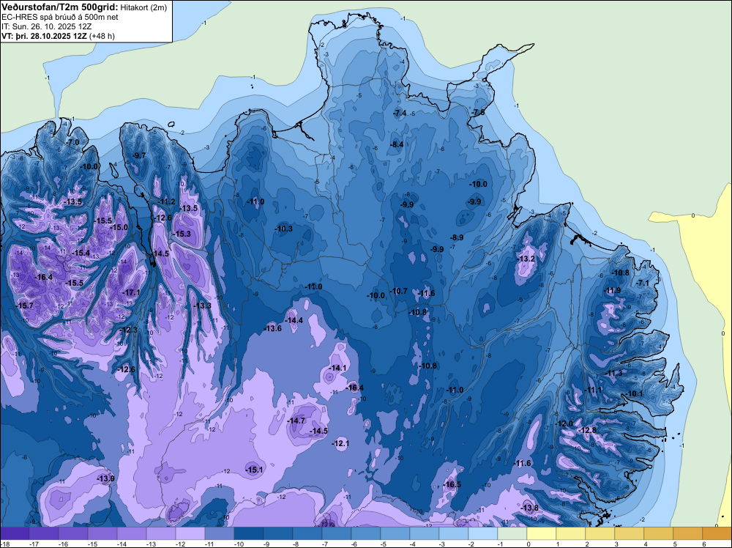Click the -10.3 temperature label
732x548 pixels.
click(284, 229)
